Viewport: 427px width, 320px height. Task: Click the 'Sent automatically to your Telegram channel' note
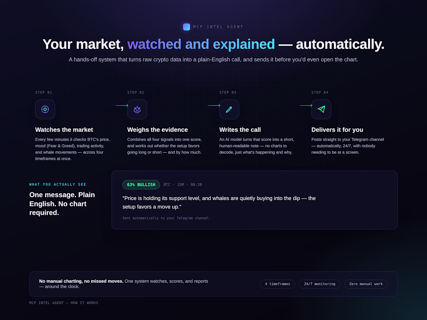[x=166, y=218]
